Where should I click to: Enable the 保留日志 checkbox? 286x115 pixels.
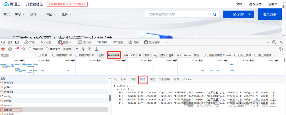click(x=30, y=49)
